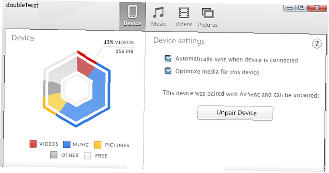329x173 pixels.
Task: Open the Music note icon
Action: point(158,12)
